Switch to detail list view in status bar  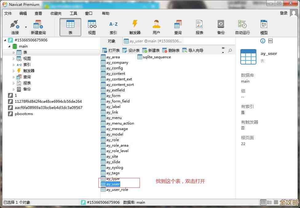[270, 202]
